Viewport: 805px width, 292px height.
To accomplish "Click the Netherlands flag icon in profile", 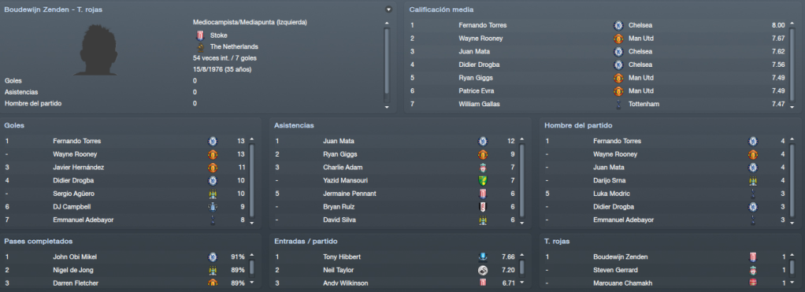I will click(x=201, y=46).
